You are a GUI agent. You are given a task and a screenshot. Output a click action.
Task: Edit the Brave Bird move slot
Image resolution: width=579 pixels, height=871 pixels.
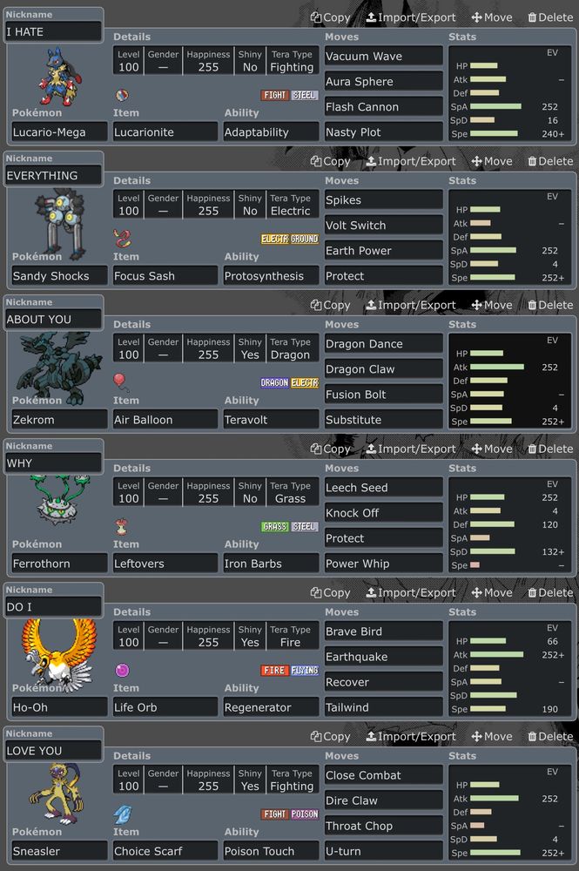384,631
